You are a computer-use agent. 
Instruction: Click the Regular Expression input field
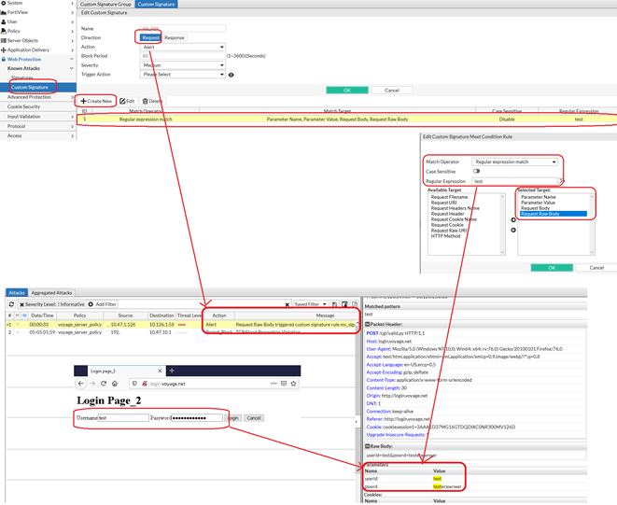click(513, 181)
